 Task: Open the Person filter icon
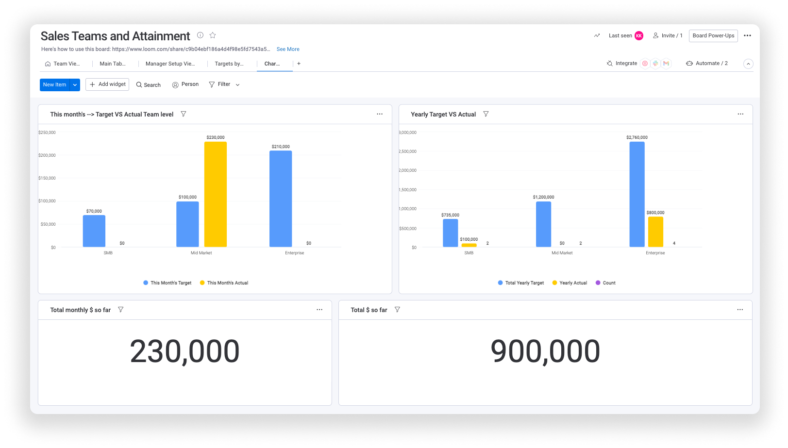(175, 84)
